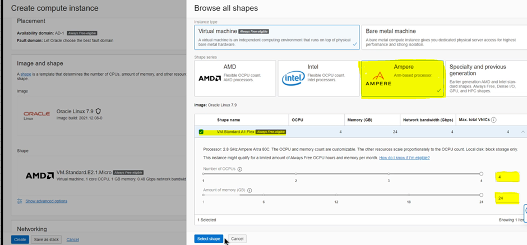The image size is (527, 245).
Task: Toggle the VM.Standard.A1.Flex checkbox
Action: point(201,132)
